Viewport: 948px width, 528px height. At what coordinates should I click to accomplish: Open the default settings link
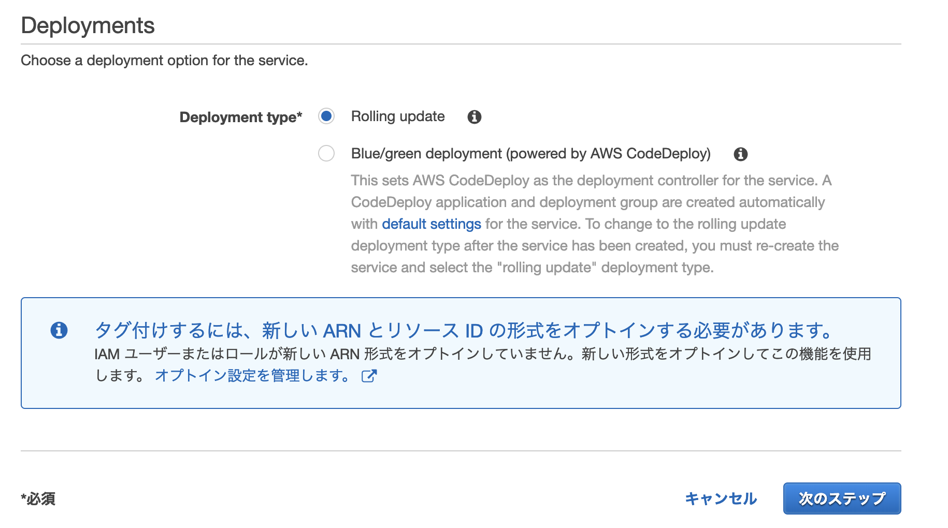(x=432, y=224)
